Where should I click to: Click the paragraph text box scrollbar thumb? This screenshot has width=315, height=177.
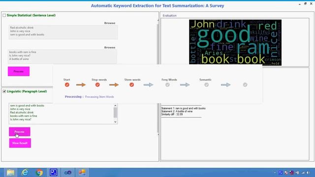115,113
